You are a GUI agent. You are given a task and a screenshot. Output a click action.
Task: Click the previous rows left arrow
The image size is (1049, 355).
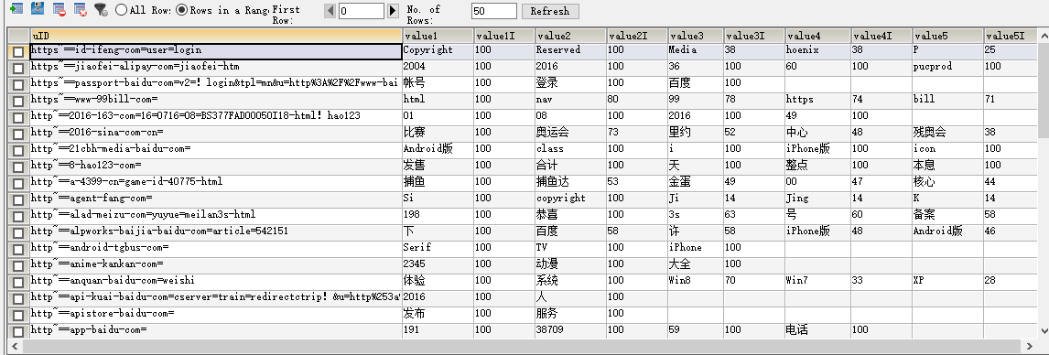(330, 11)
